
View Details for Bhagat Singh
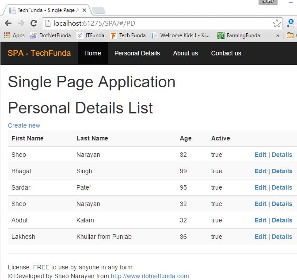pyautogui.click(x=282, y=171)
